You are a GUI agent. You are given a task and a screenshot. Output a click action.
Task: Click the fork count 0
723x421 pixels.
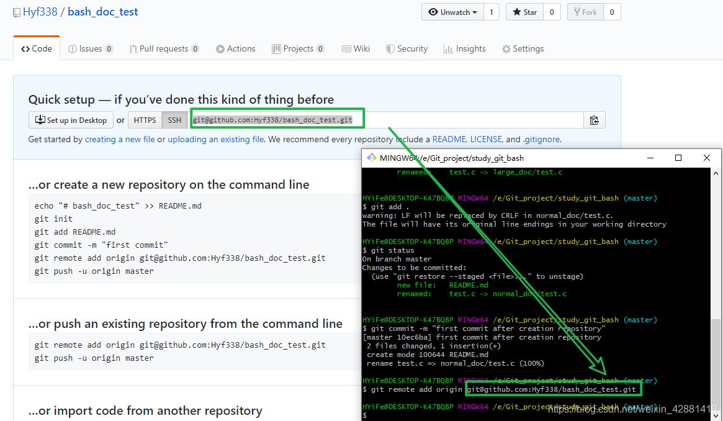[612, 12]
